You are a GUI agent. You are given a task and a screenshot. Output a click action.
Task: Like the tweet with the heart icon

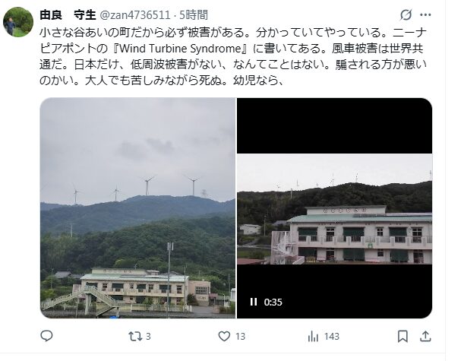(x=224, y=337)
